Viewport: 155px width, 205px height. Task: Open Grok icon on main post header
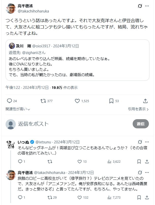click(x=139, y=6)
